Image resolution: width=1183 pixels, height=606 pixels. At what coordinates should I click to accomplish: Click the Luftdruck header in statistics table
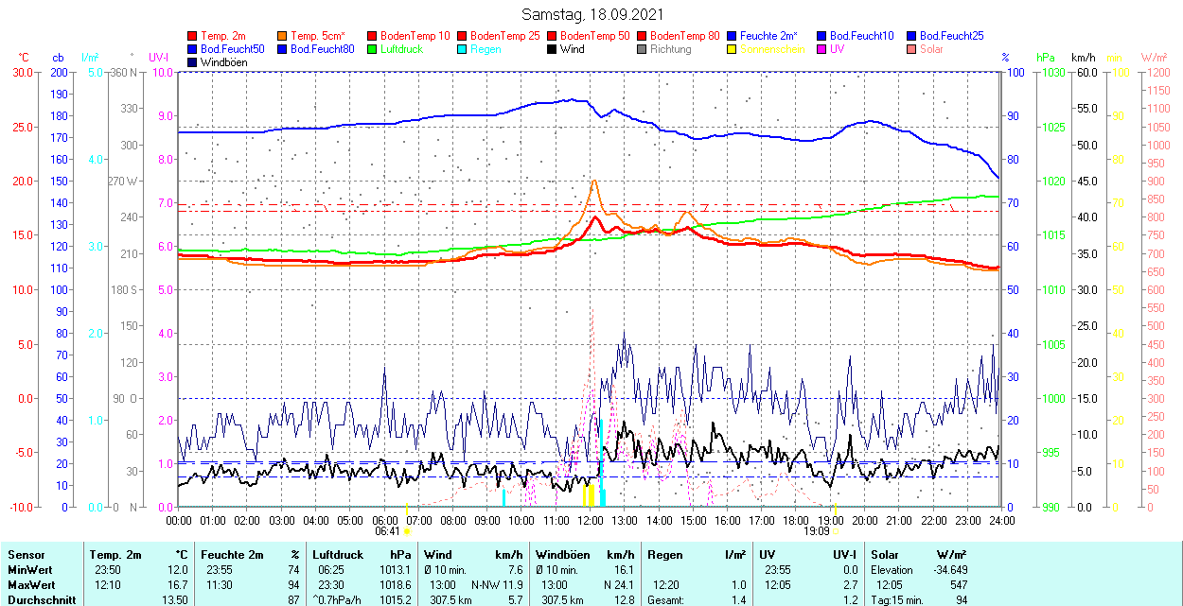click(338, 555)
